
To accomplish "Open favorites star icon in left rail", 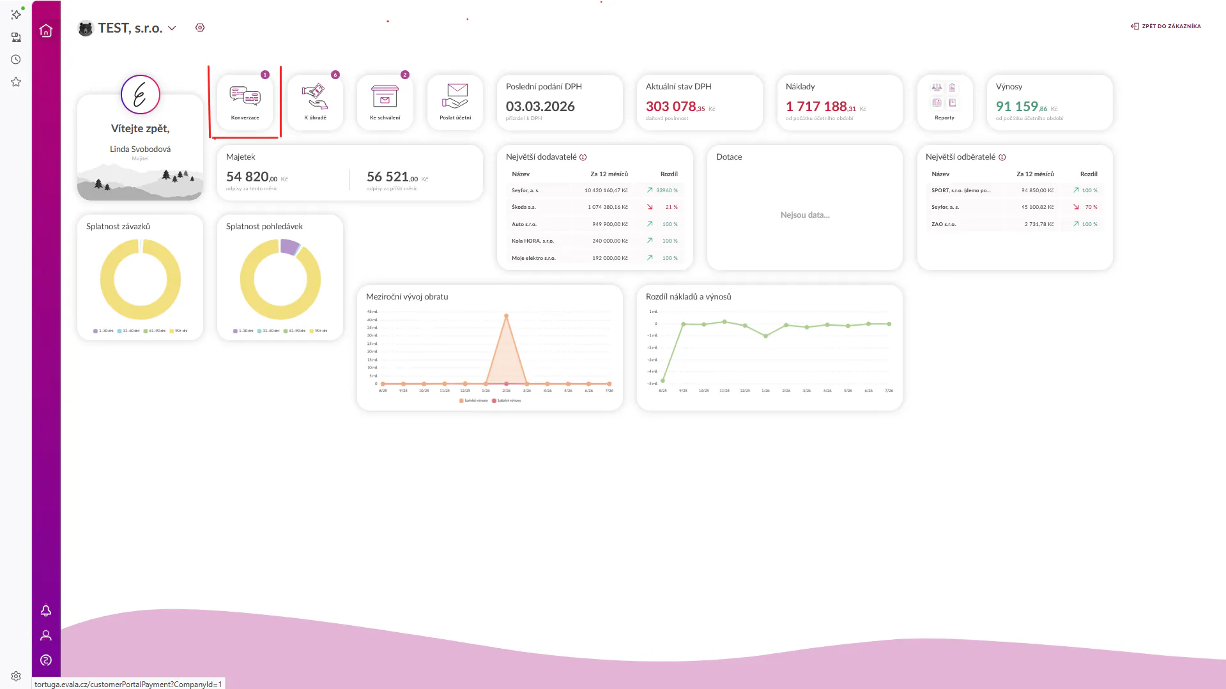I will (x=16, y=82).
